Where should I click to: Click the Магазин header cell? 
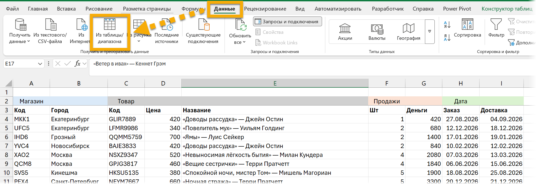point(60,101)
